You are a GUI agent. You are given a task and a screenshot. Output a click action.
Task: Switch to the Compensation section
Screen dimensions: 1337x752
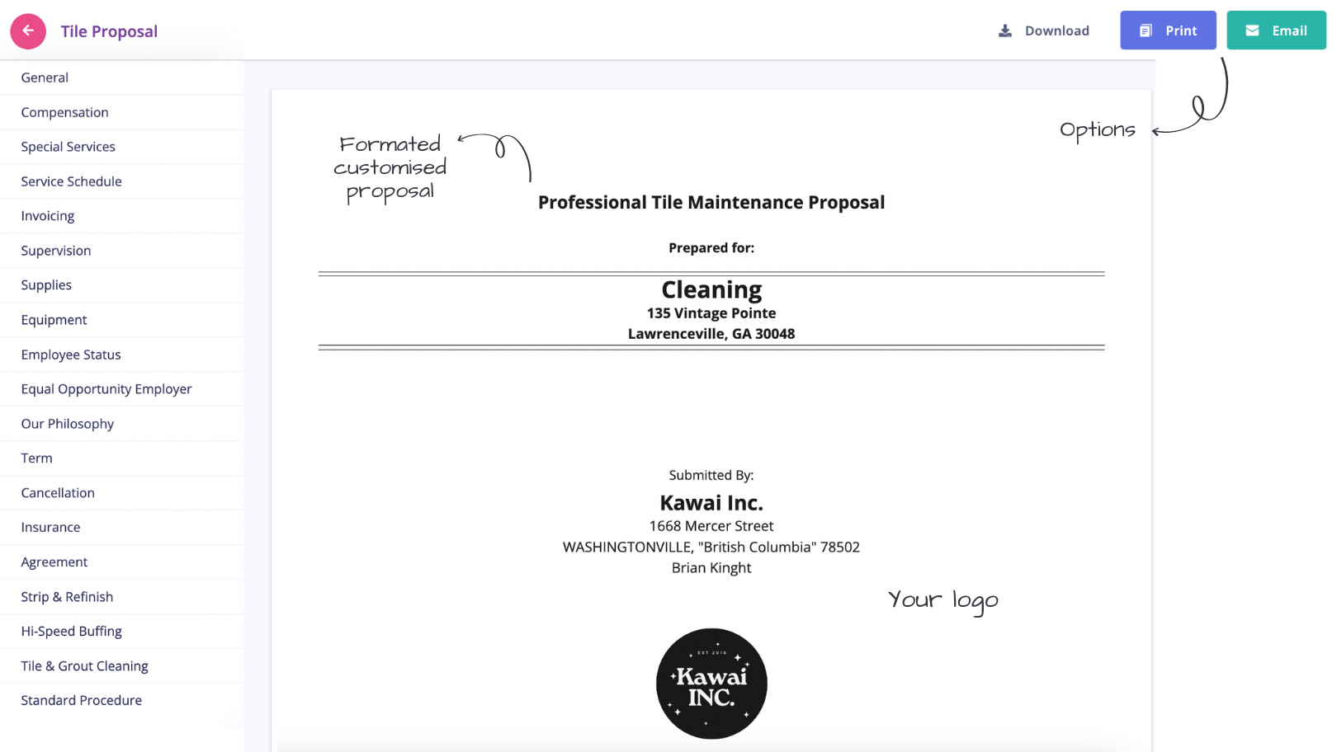pos(64,111)
